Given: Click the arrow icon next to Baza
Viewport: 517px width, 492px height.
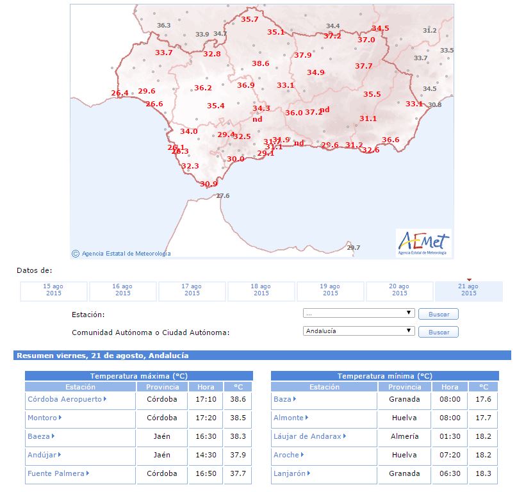Looking at the screenshot, I should pyautogui.click(x=294, y=399).
